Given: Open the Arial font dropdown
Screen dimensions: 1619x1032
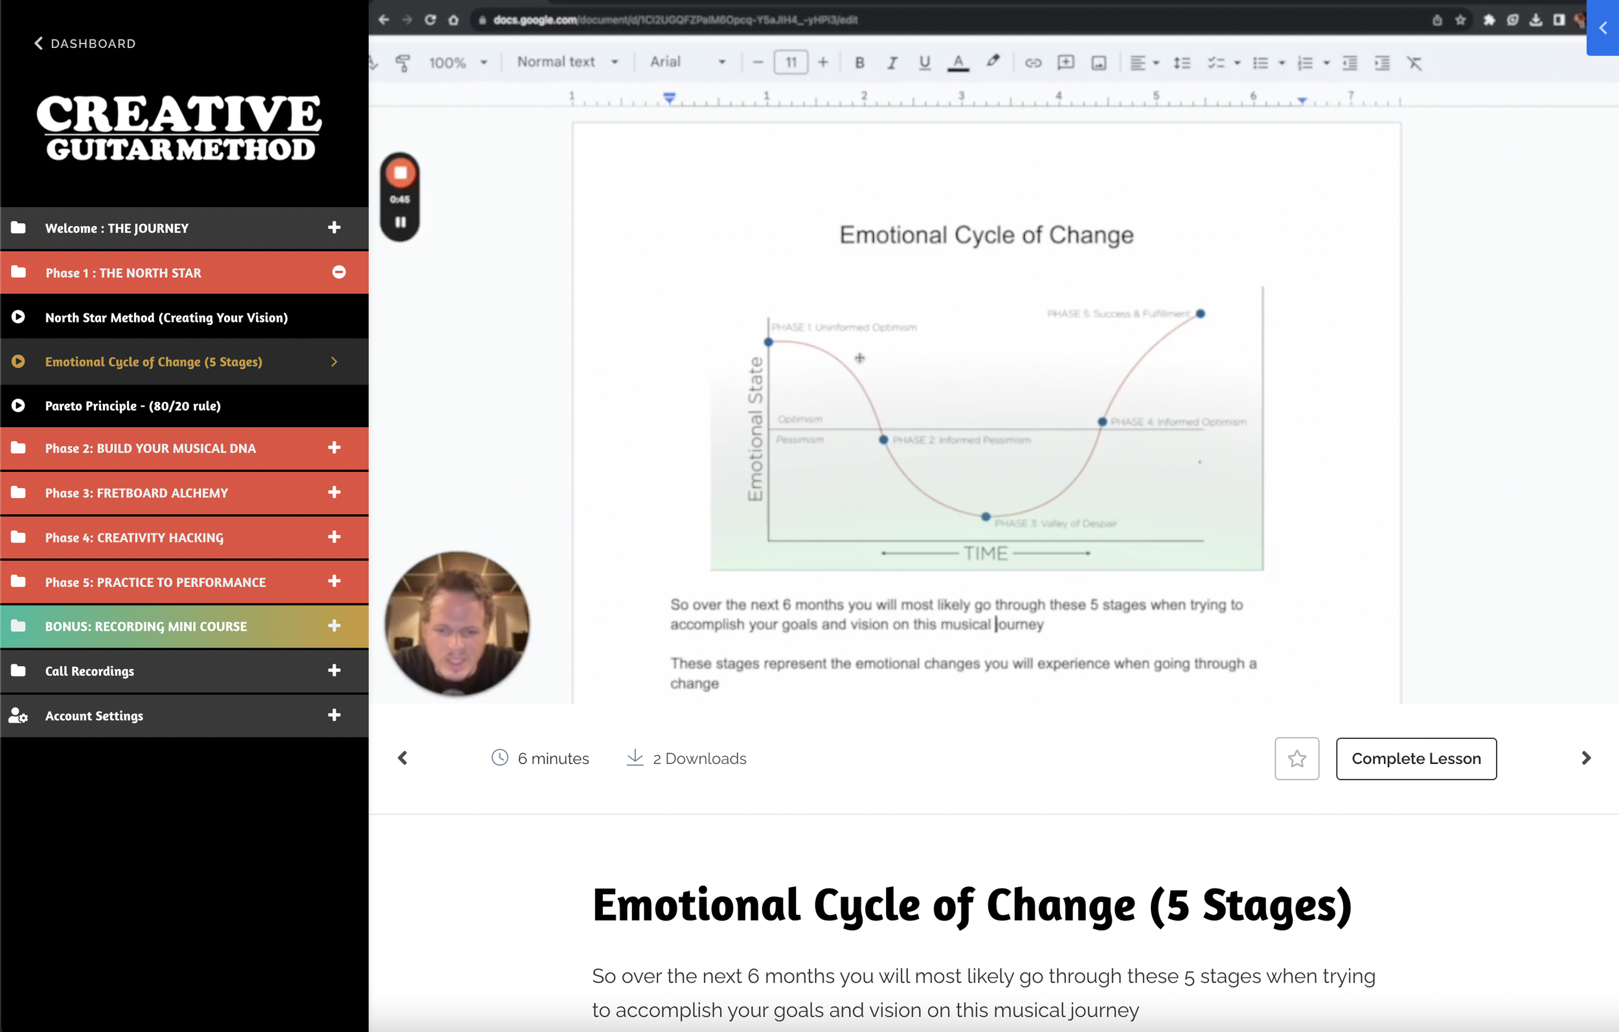Looking at the screenshot, I should 687,62.
